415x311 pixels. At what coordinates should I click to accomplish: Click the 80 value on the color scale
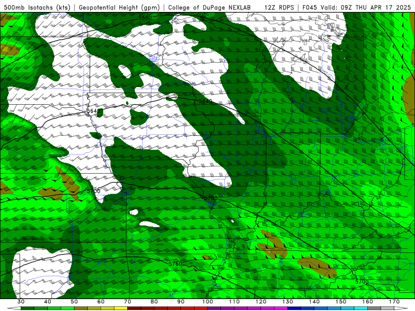pos(154,302)
